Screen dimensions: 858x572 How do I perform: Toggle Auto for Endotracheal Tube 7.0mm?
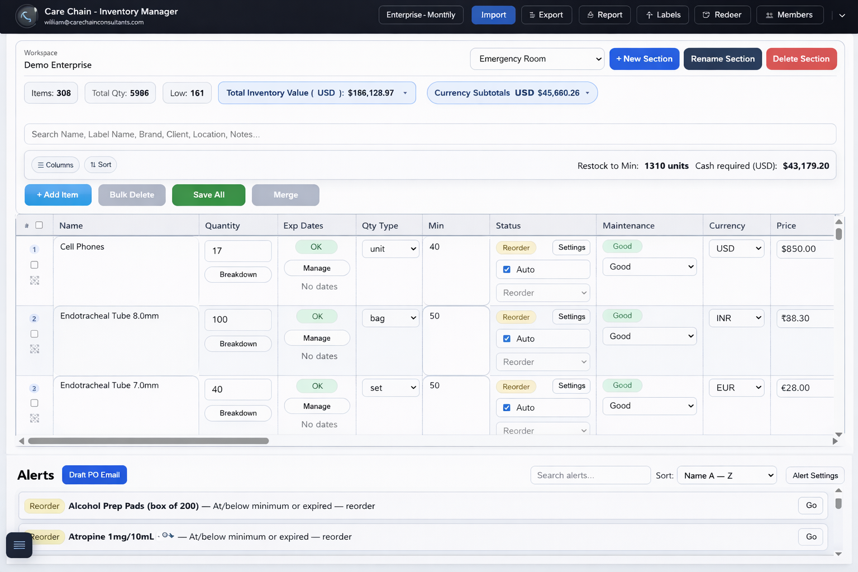pyautogui.click(x=507, y=407)
